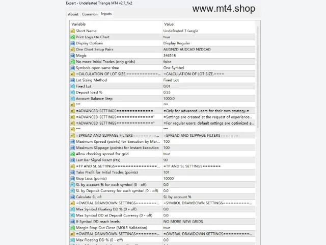
Task: Select the Max Symbol DD at Deposit Currency row
Action: click(x=162, y=215)
